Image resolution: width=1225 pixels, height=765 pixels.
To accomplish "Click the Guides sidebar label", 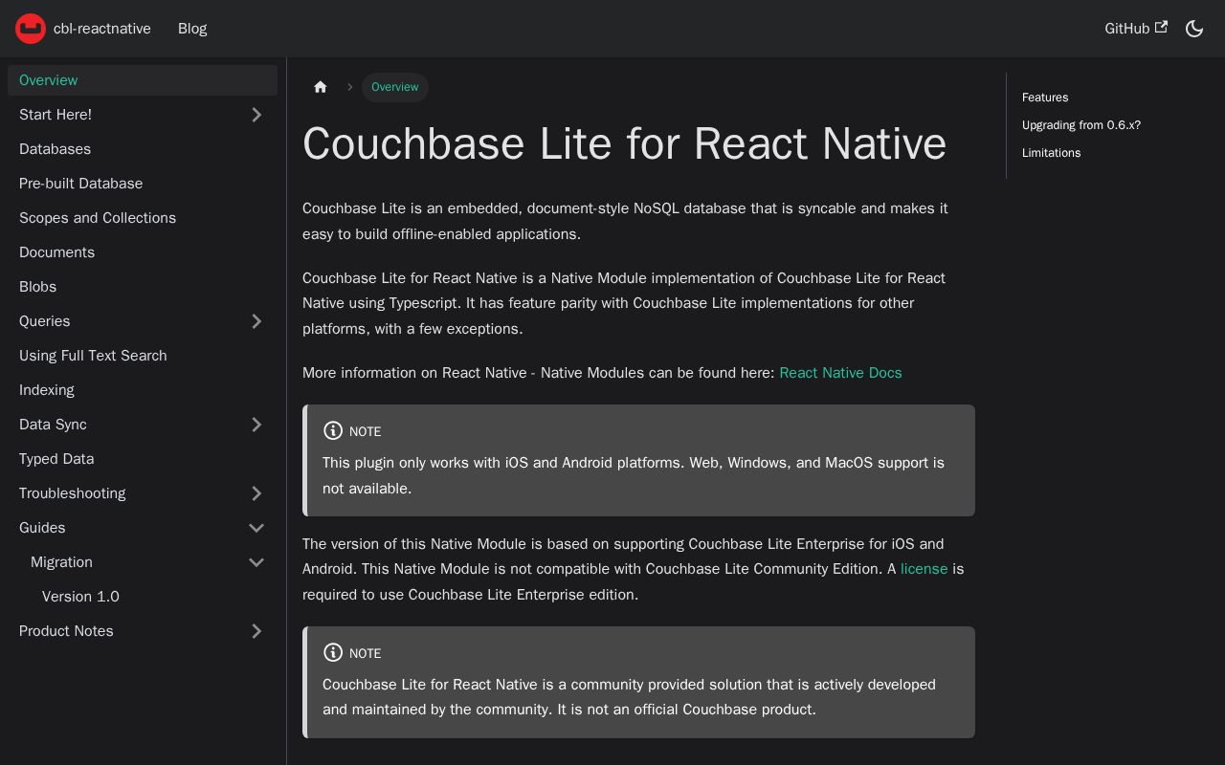I will tap(42, 528).
